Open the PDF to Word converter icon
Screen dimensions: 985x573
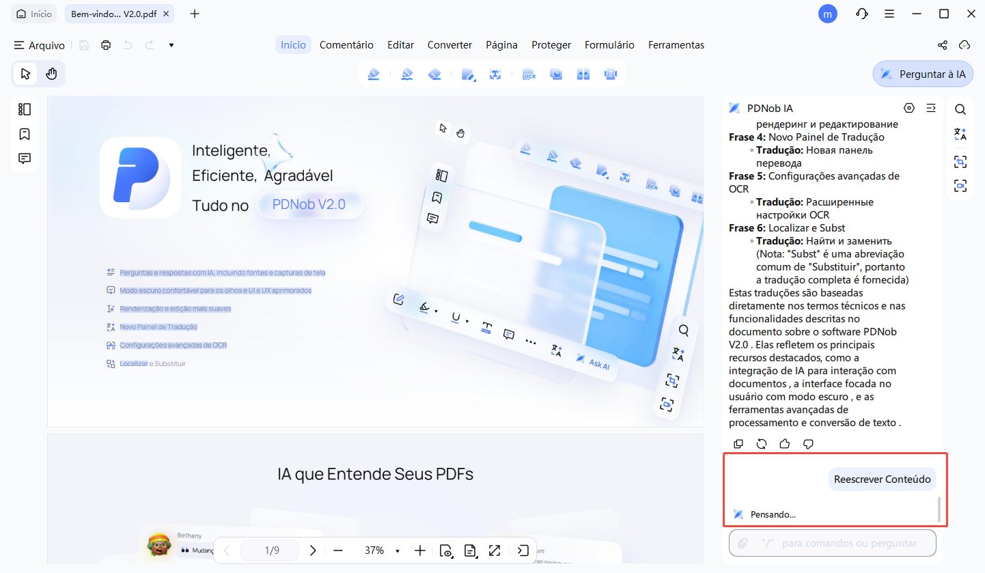pyautogui.click(x=556, y=74)
